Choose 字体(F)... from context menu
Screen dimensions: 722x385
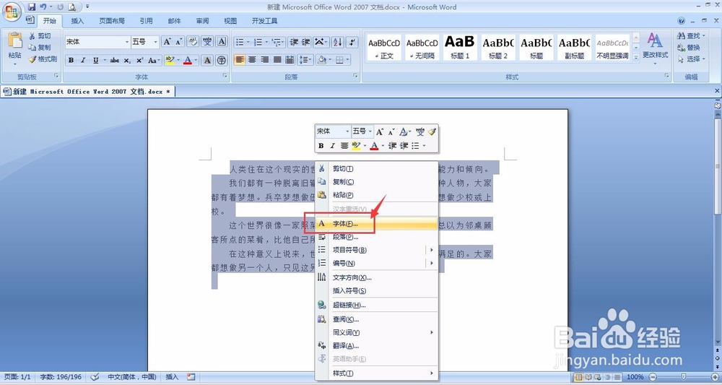[377, 224]
